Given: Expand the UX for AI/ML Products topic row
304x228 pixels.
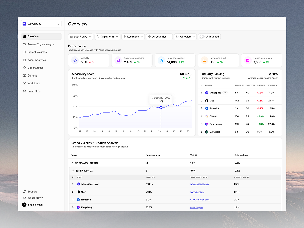Looking at the screenshot, I should (x=73, y=163).
